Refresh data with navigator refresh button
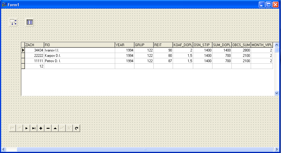The image size is (281, 153). [x=77, y=128]
